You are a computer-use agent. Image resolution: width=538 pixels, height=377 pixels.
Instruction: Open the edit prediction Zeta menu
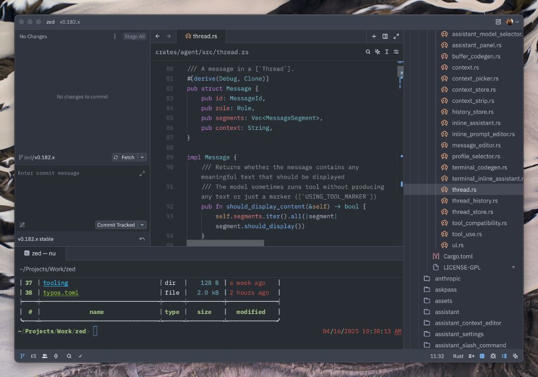point(471,356)
